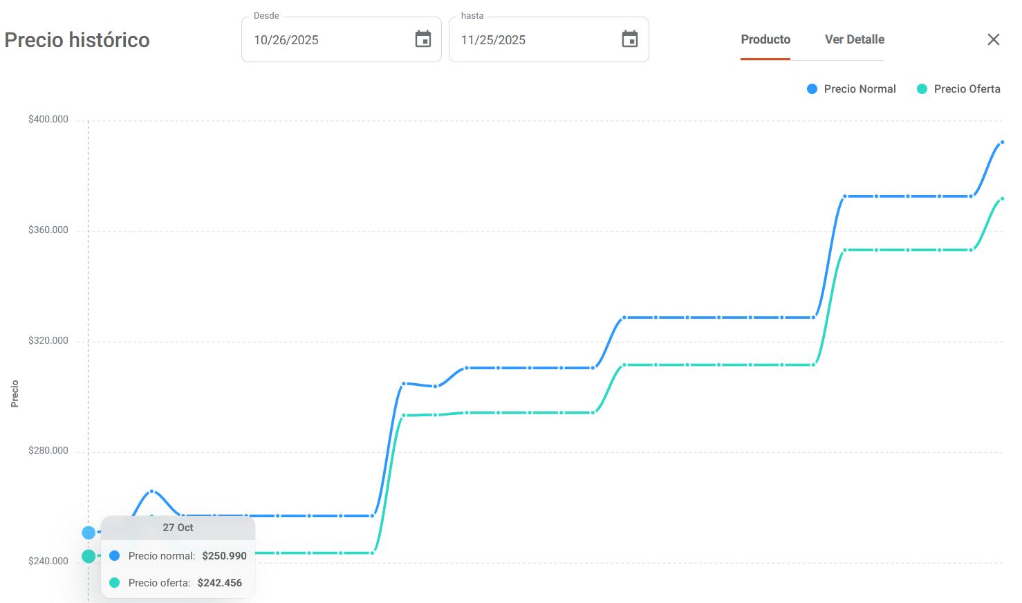Click the tooltip's 27 Oct header
Viewport: 1022px width, 603px height.
click(178, 528)
